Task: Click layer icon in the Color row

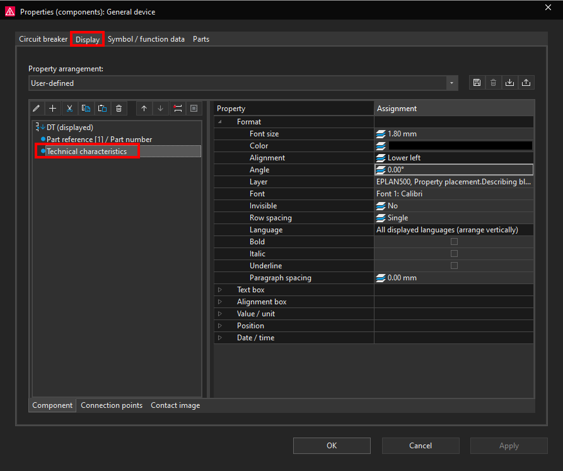Action: point(381,146)
